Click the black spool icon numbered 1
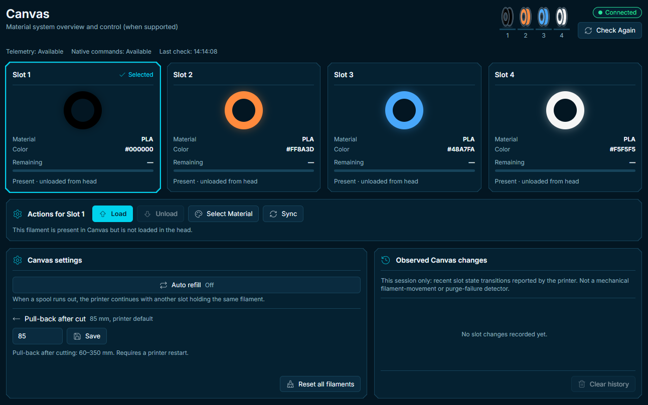The width and height of the screenshot is (648, 405). pos(508,17)
